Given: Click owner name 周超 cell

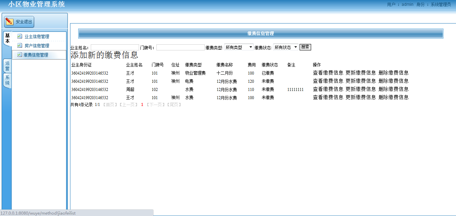Looking at the screenshot, I should point(130,90).
